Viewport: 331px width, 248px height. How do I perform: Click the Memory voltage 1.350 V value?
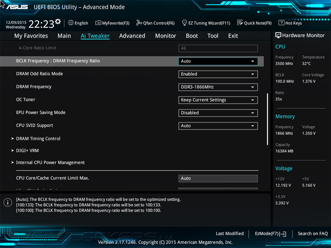click(x=308, y=133)
